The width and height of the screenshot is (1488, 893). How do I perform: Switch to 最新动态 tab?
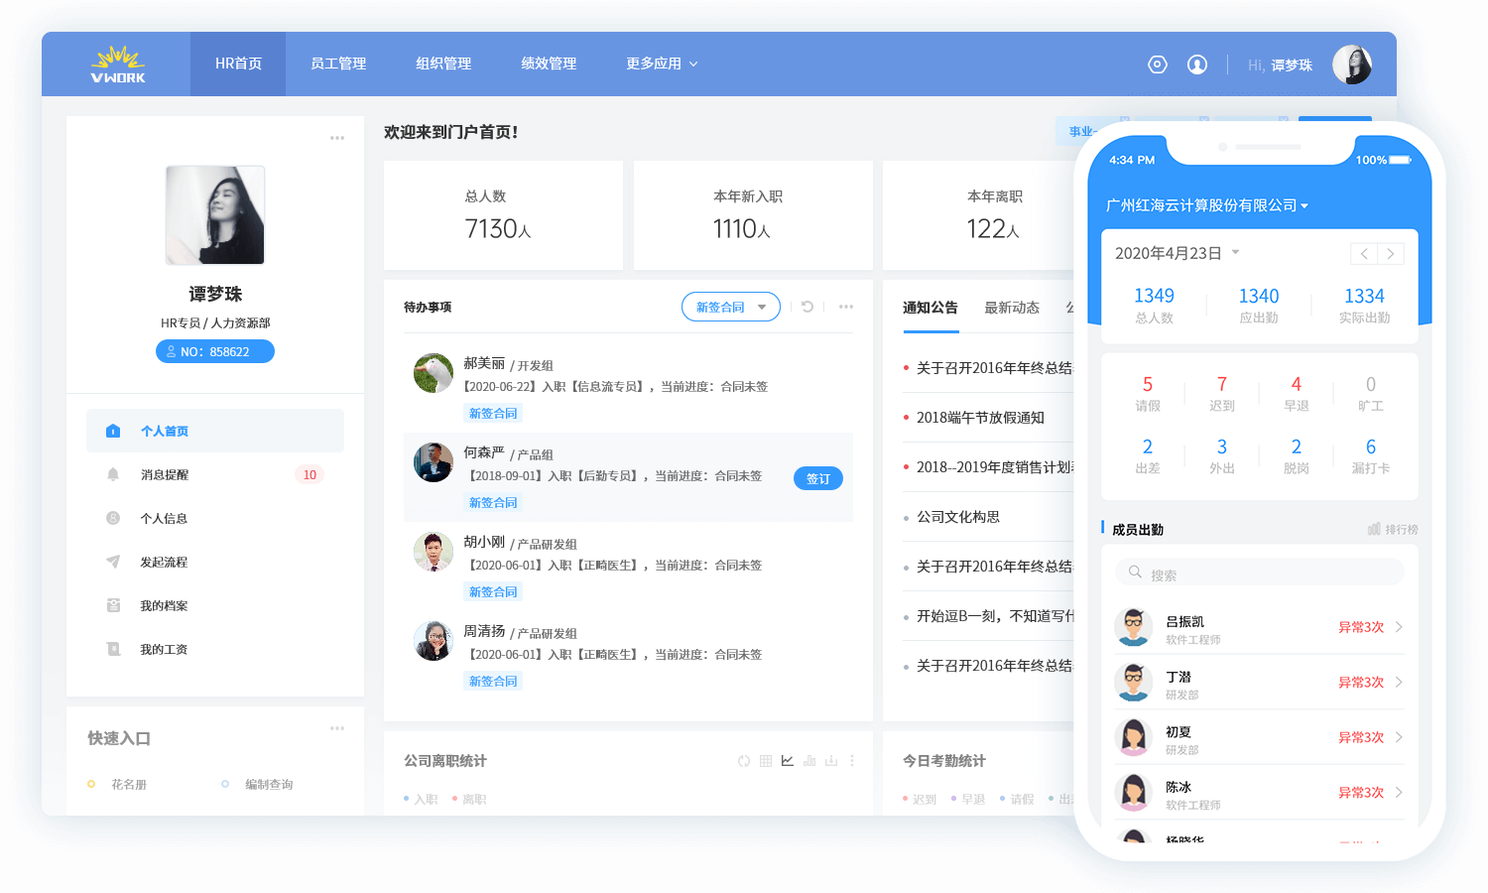point(1012,308)
